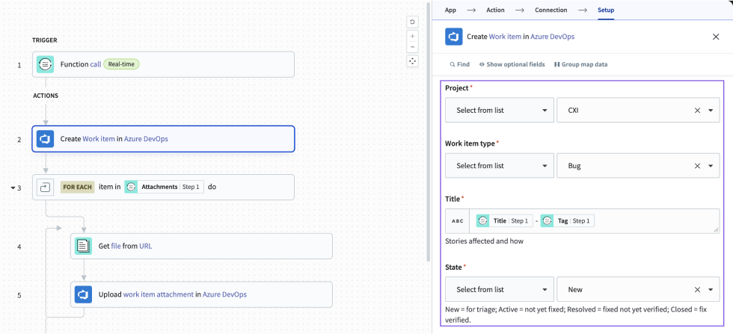This screenshot has width=733, height=334.
Task: Open Project 'Select from list' mode dropdown
Action: 500,111
